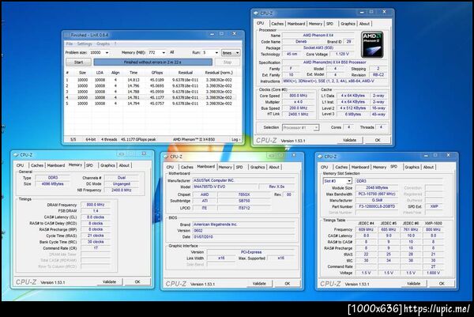
Task: Open the Memory (MiB) dropdown showing 772
Action: coord(164,53)
